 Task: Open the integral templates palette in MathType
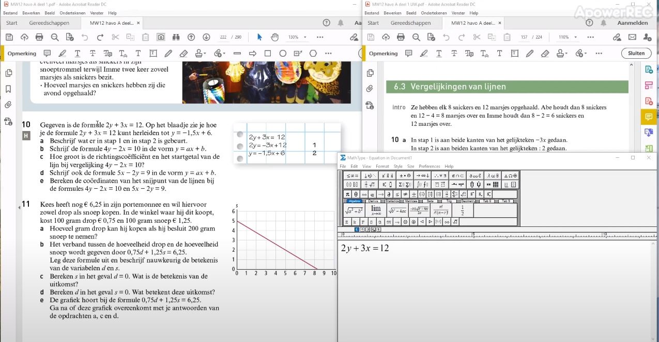click(423, 184)
